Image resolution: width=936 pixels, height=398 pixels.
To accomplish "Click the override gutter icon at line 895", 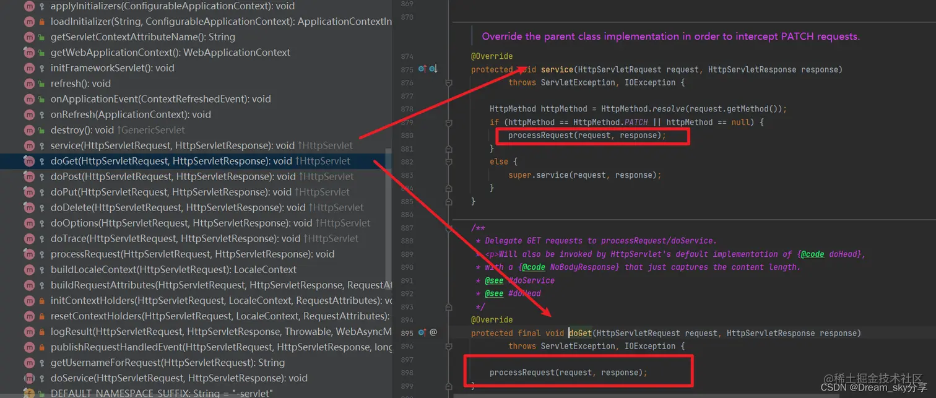I will point(422,332).
